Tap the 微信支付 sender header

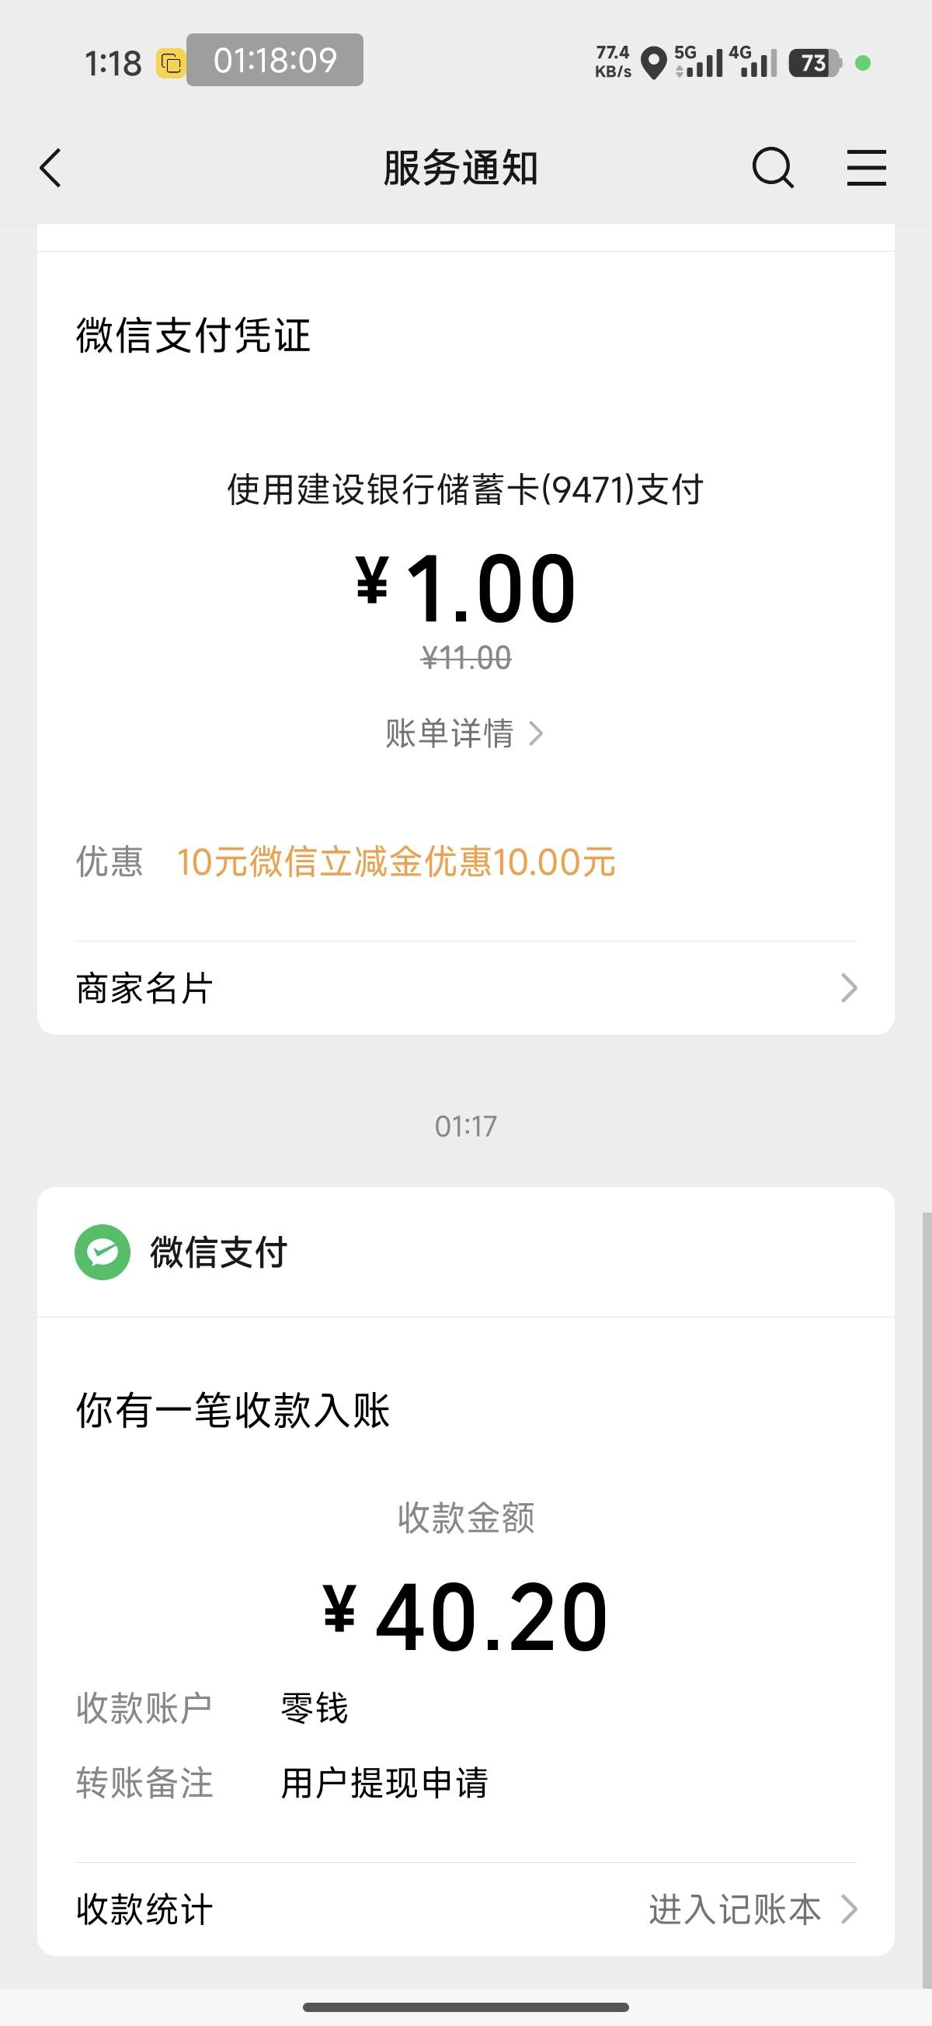(x=219, y=1252)
